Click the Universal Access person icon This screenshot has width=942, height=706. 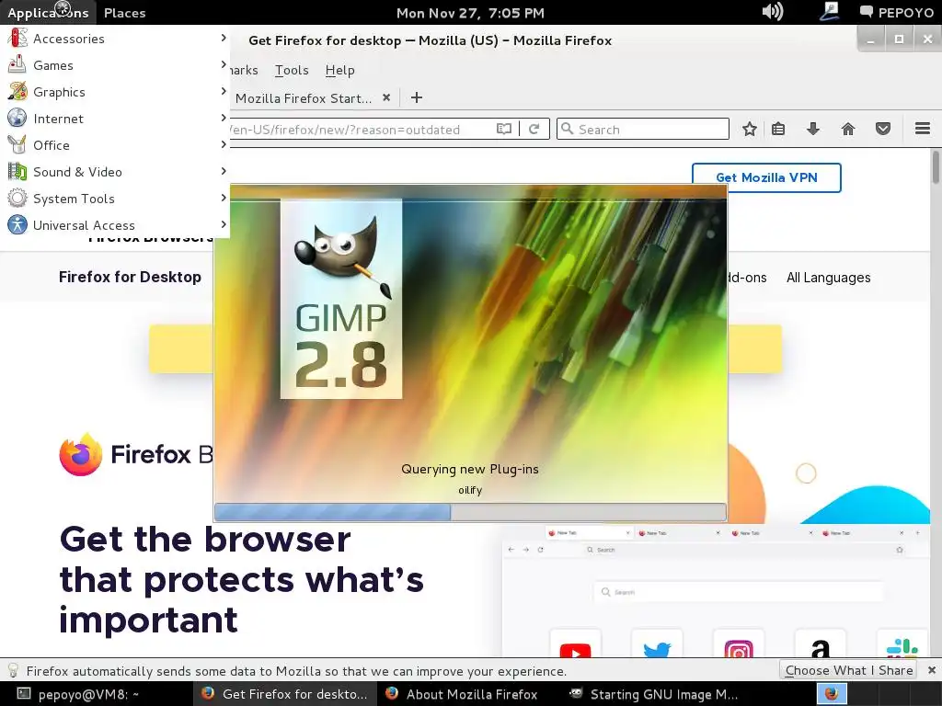17,224
